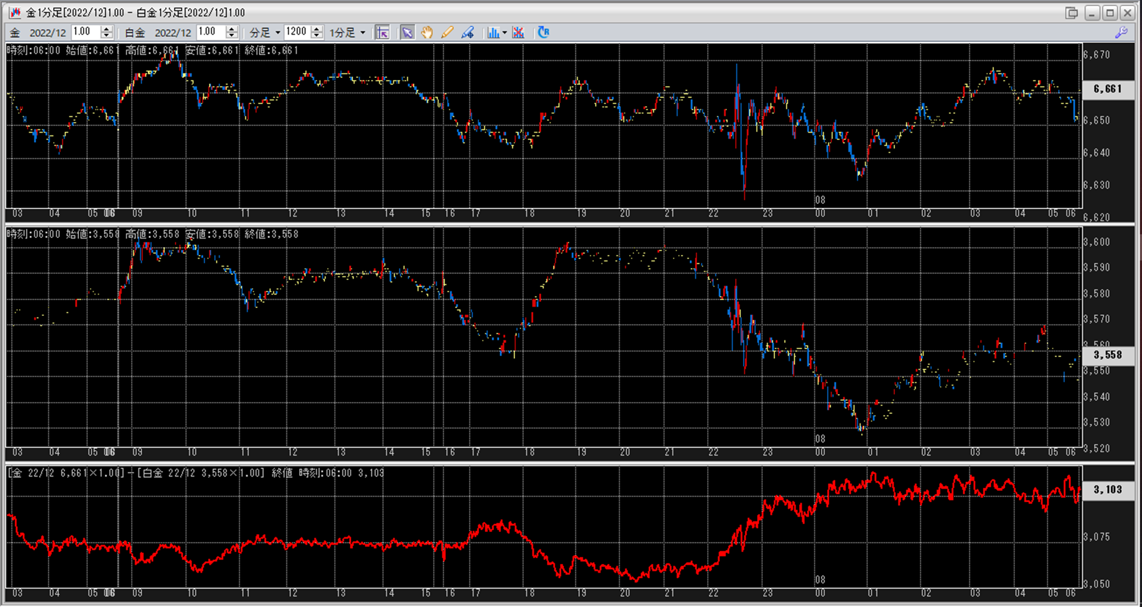Click the blue refresh reload icon

click(x=543, y=32)
